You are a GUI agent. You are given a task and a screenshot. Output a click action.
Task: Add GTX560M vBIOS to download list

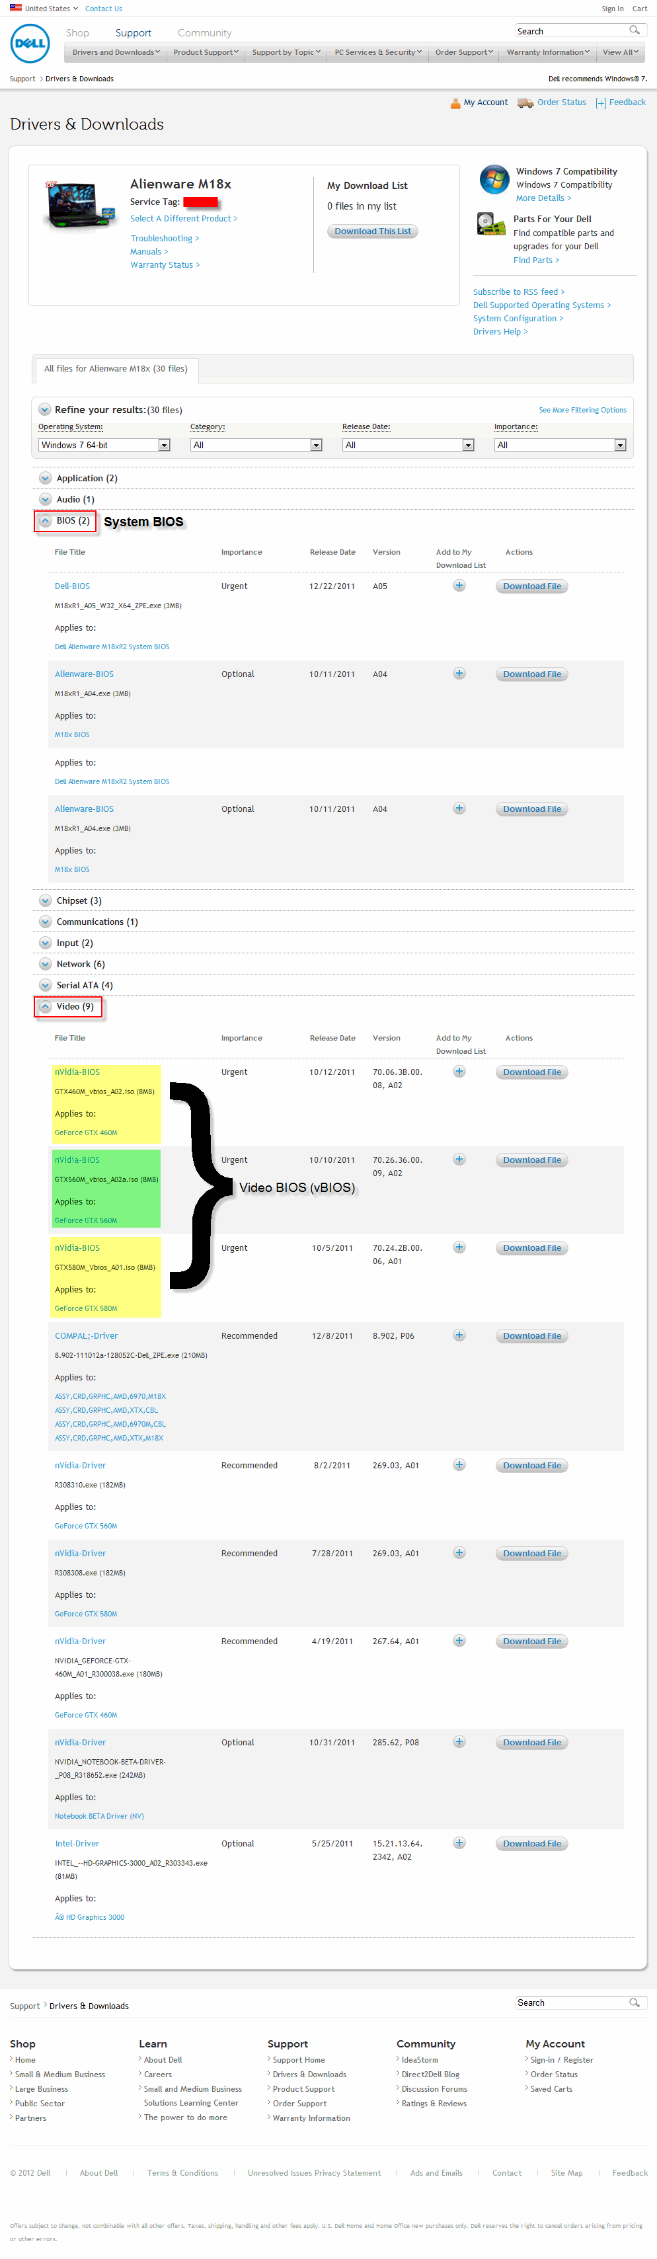pos(459,1160)
